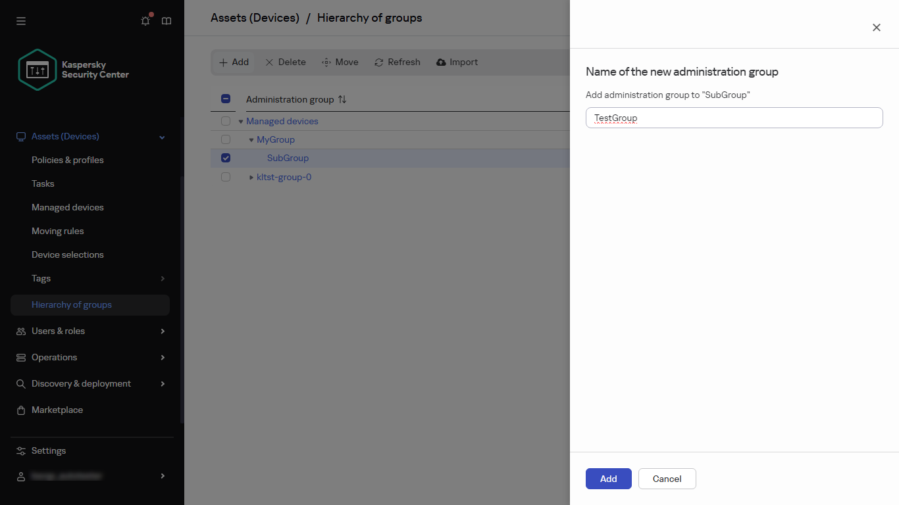
Task: Click the Import cloud icon
Action: (442, 62)
